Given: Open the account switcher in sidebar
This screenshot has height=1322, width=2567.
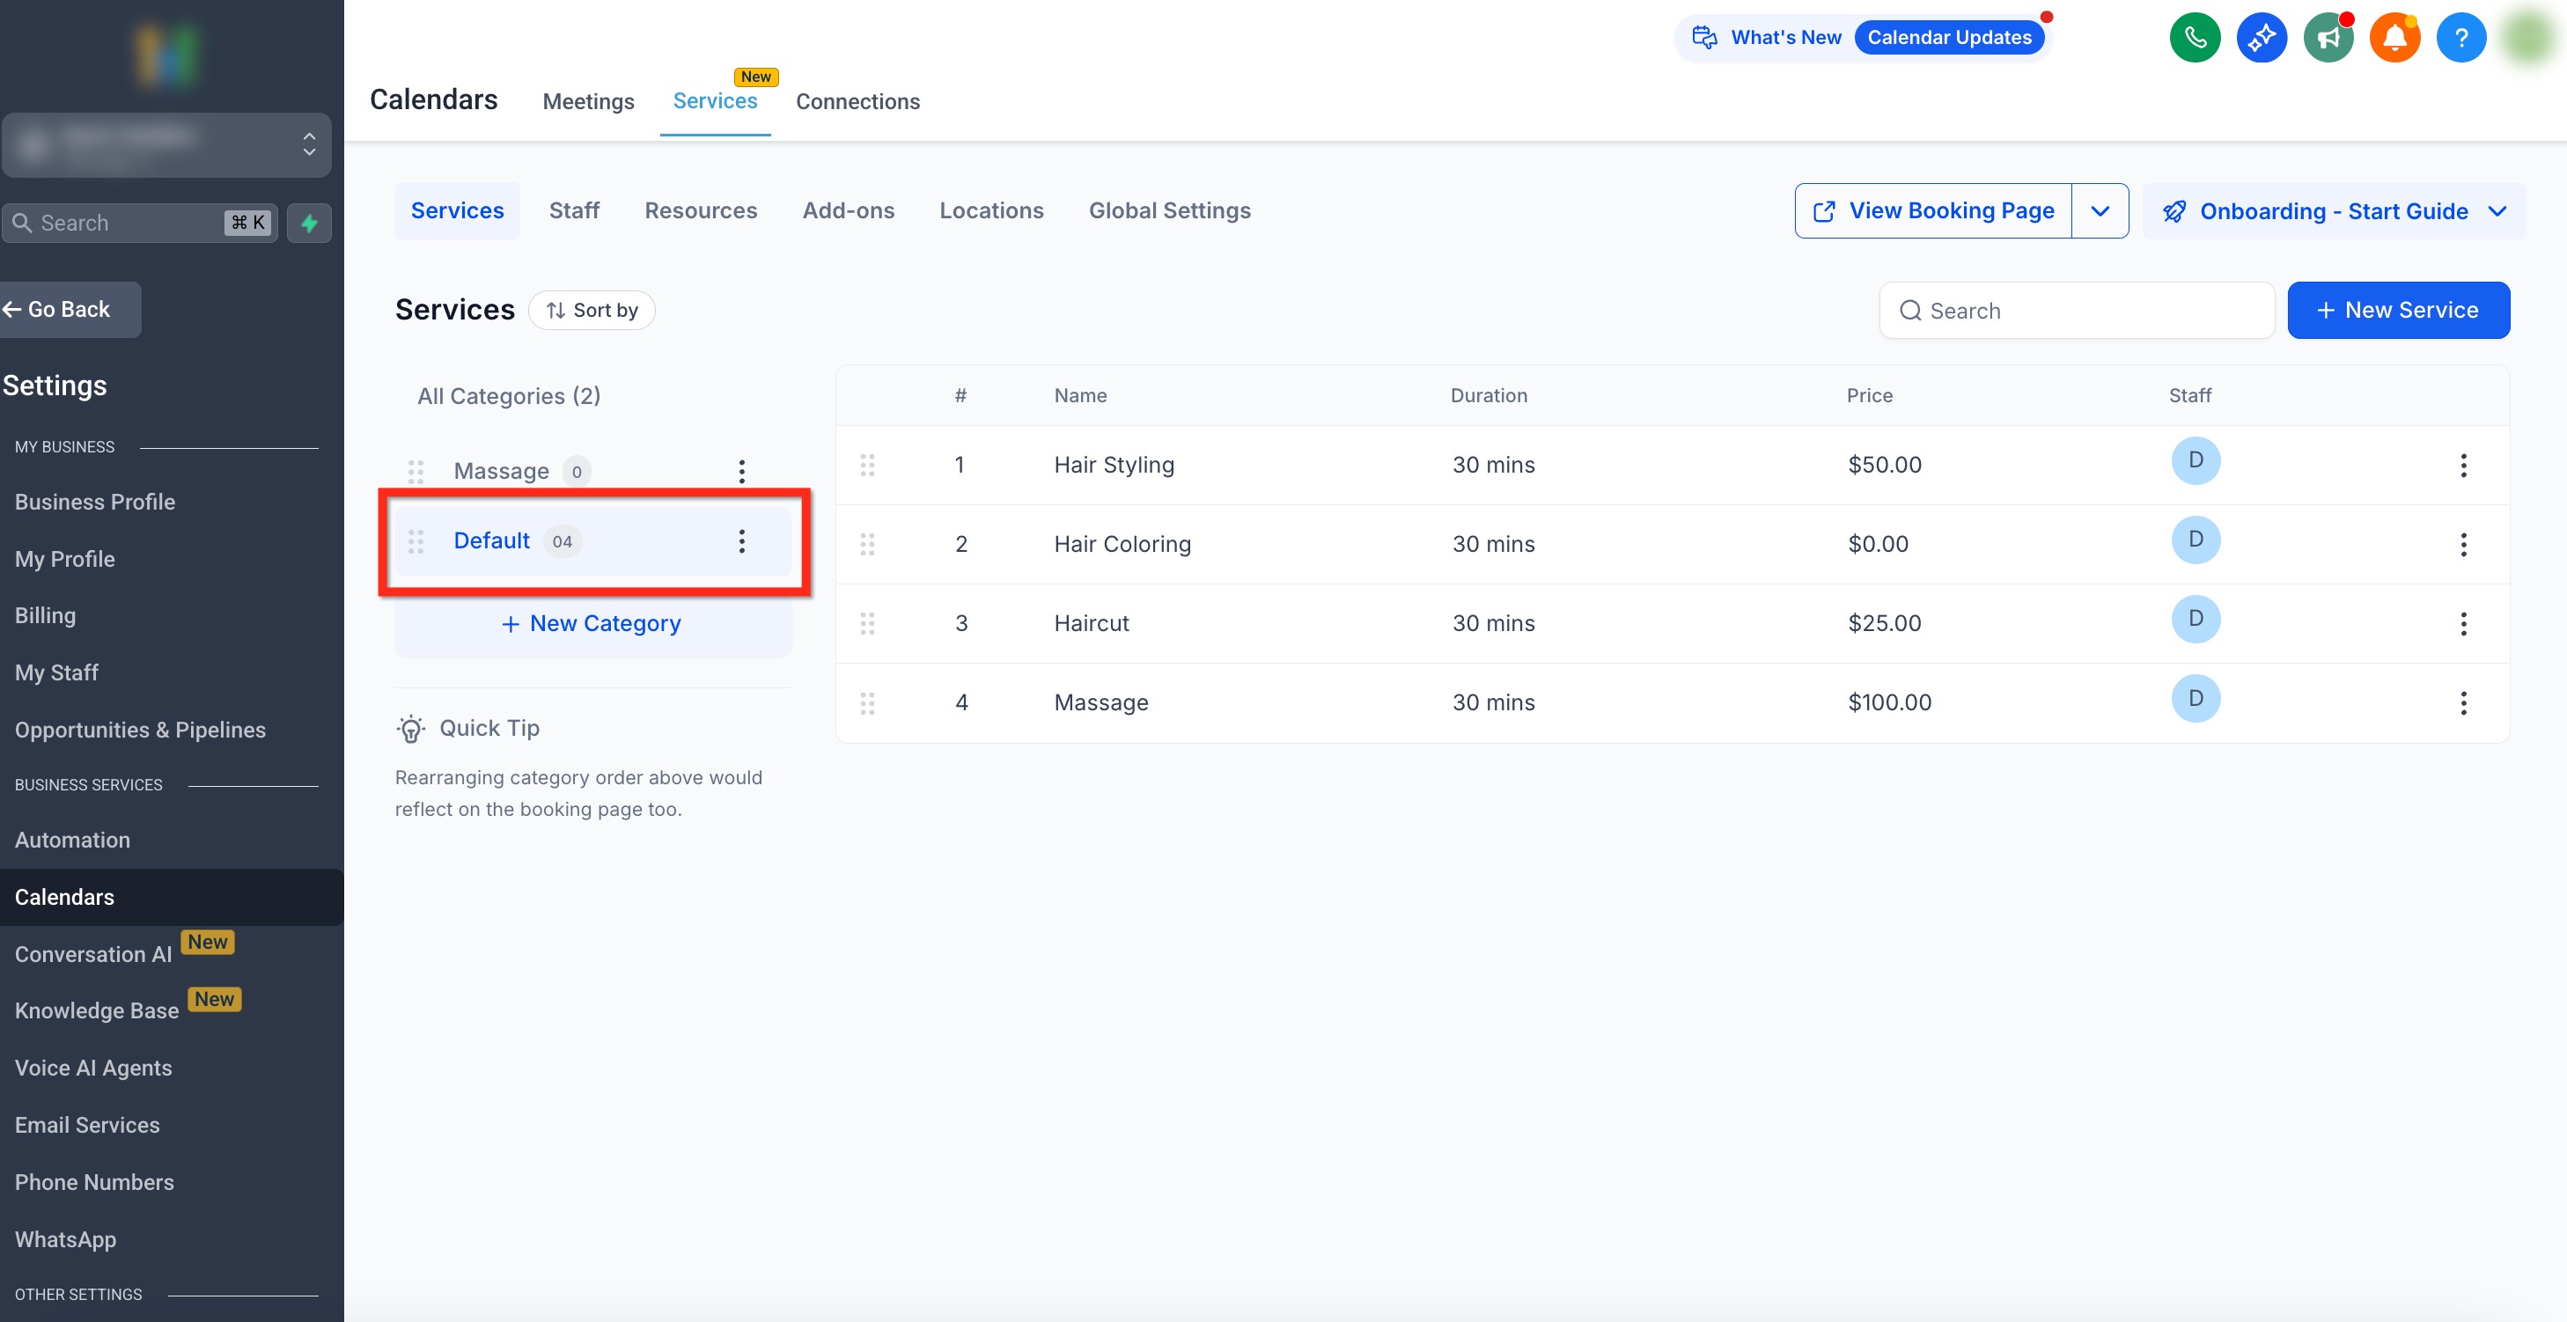Looking at the screenshot, I should tap(166, 145).
